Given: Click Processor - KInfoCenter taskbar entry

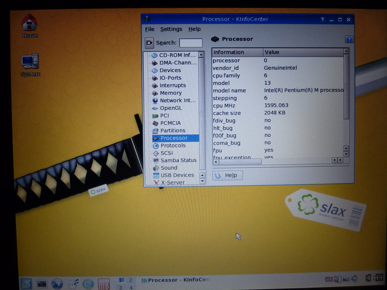Looking at the screenshot, I should tap(176, 280).
